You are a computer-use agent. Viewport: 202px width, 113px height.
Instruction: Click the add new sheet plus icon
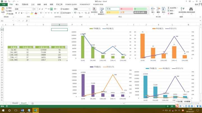click(33, 103)
